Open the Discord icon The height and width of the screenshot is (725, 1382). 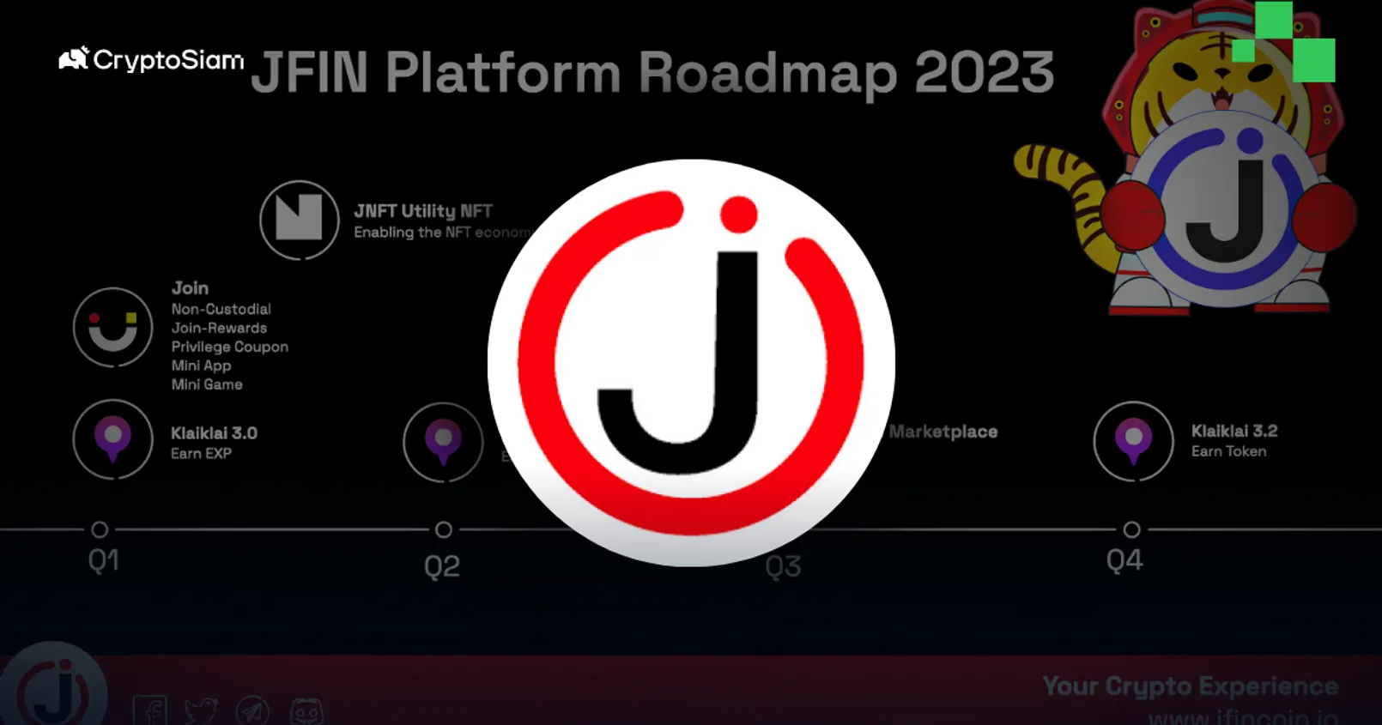click(306, 711)
